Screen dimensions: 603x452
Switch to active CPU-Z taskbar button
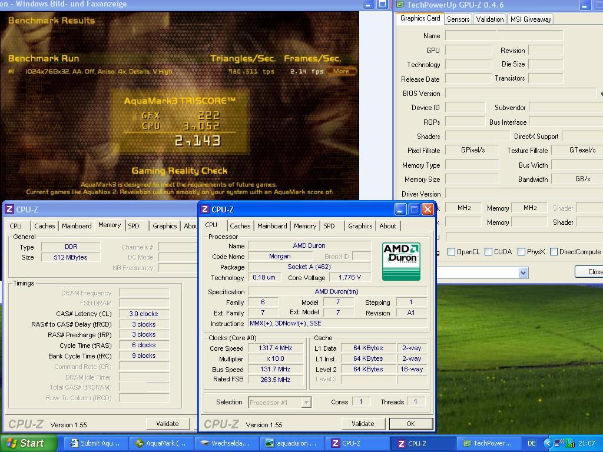[423, 443]
